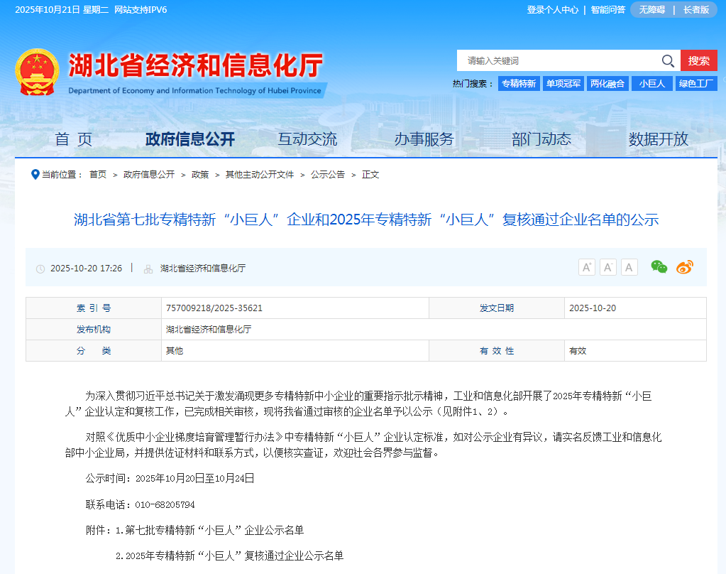
Task: Reset font size with the plain A control
Action: [x=629, y=267]
